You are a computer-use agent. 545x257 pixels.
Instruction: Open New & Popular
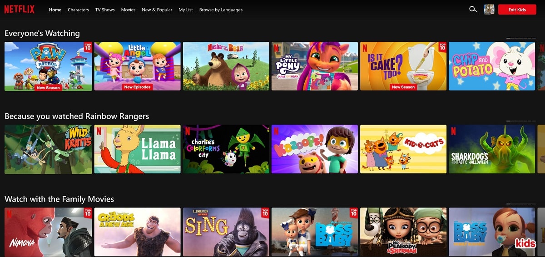[157, 10]
